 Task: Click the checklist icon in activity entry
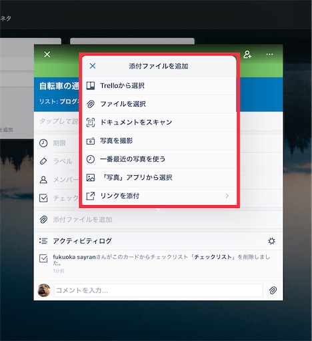point(43,258)
